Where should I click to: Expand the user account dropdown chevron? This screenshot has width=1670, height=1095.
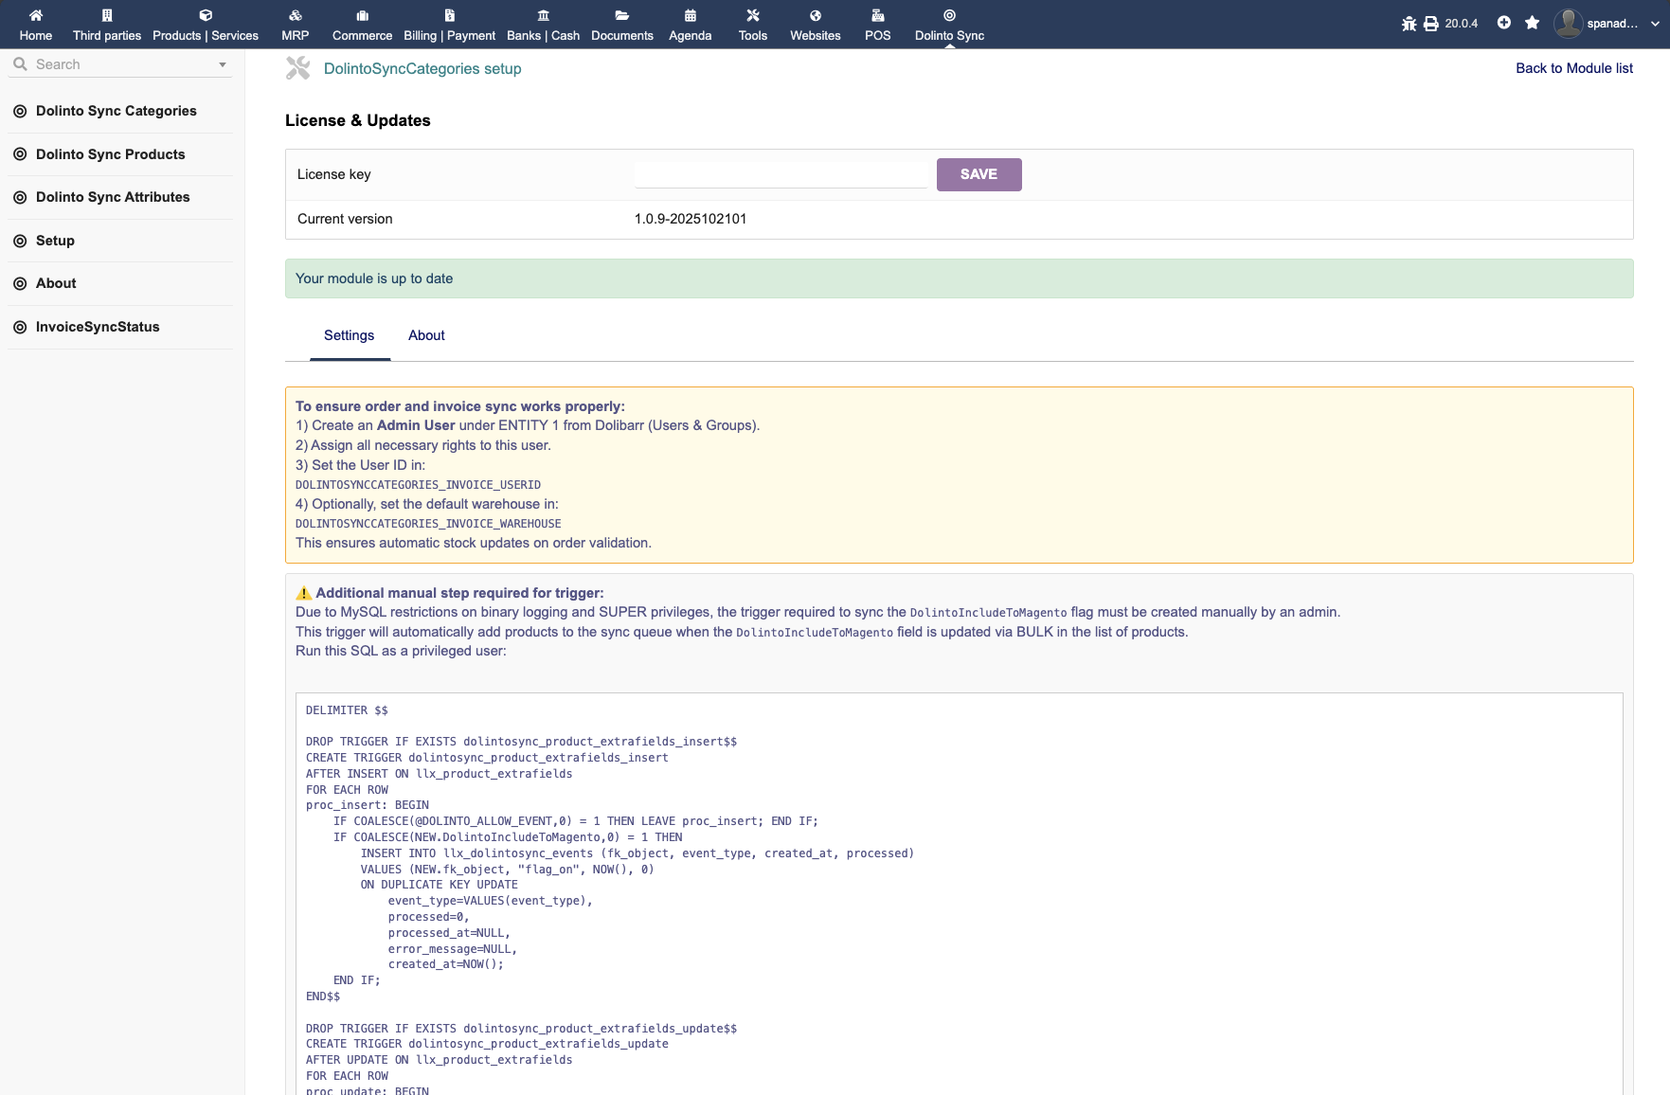pos(1655,24)
